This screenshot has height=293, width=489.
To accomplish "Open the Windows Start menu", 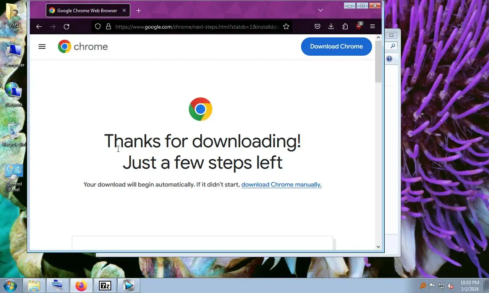I will coord(10,285).
